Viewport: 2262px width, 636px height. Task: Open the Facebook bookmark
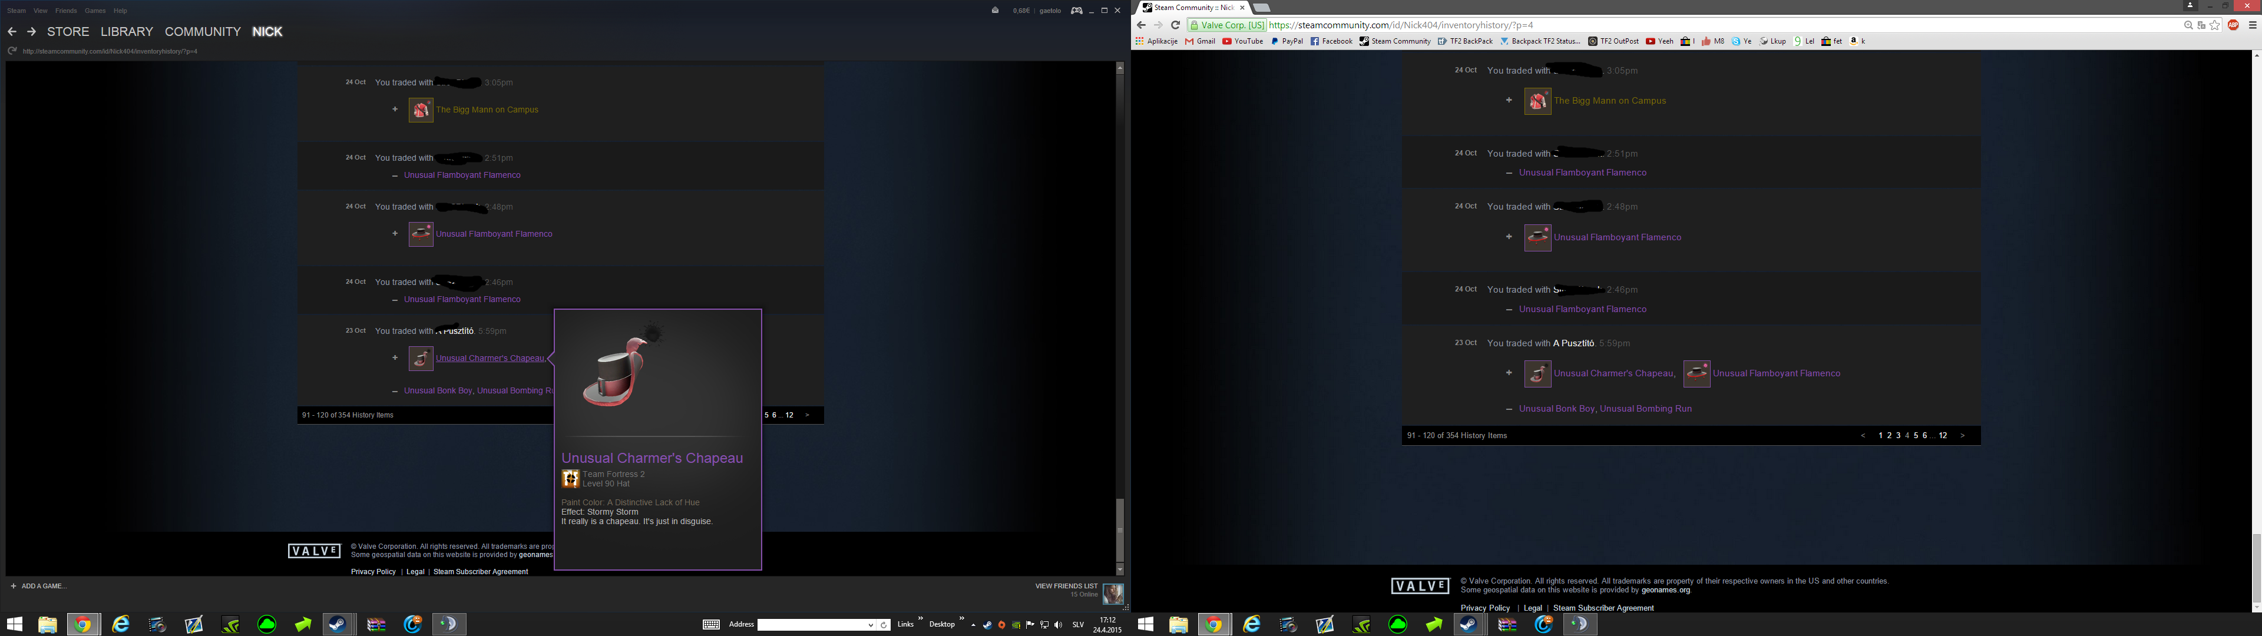(1331, 41)
